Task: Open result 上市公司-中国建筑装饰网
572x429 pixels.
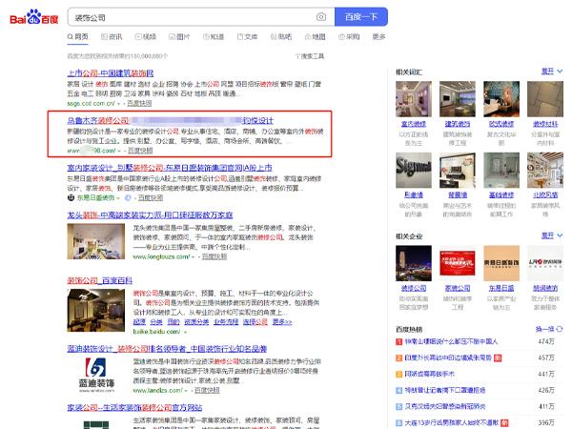Action: click(x=111, y=73)
